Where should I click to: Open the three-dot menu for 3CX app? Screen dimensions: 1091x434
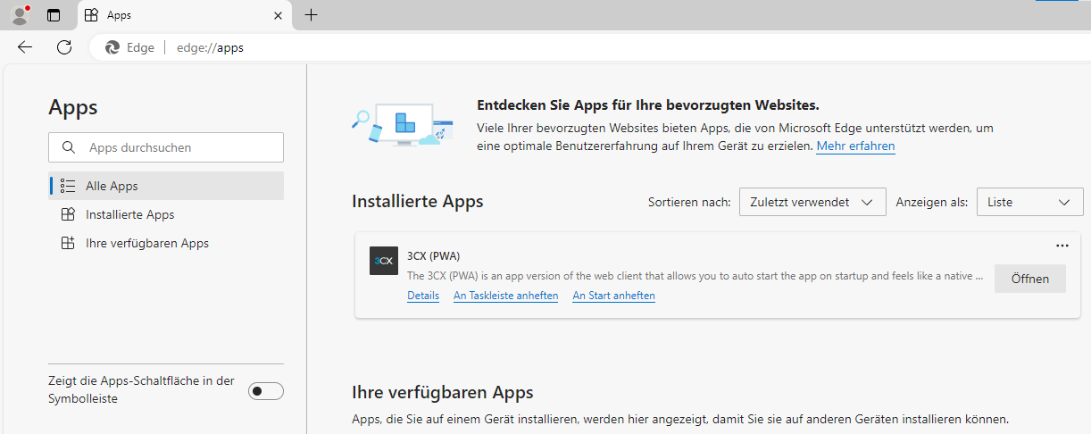click(x=1062, y=246)
